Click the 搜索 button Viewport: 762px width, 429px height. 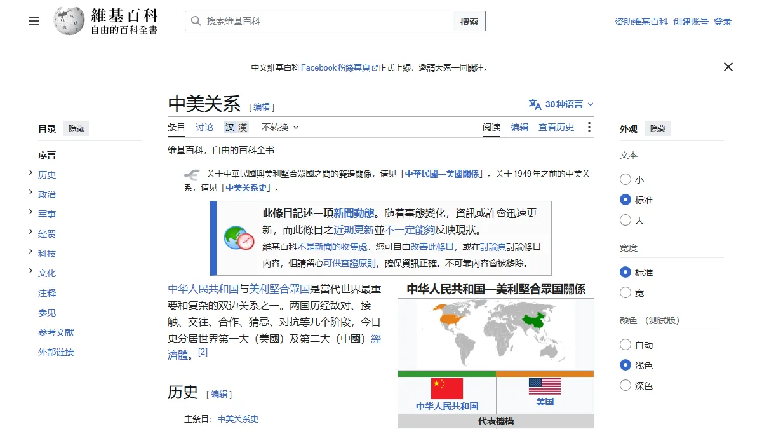click(x=469, y=21)
